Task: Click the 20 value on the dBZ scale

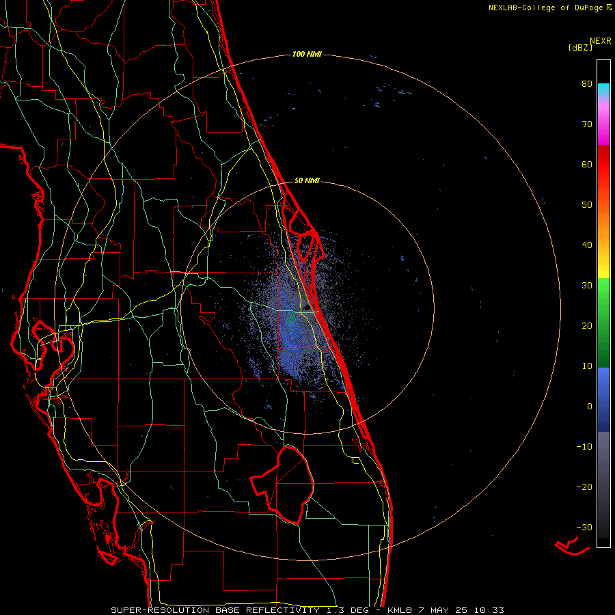Action: 587,326
